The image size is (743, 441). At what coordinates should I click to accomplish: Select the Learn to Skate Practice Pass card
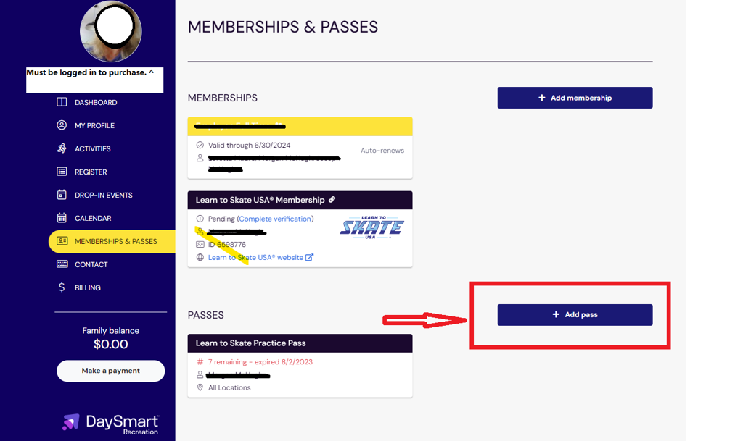(300, 365)
